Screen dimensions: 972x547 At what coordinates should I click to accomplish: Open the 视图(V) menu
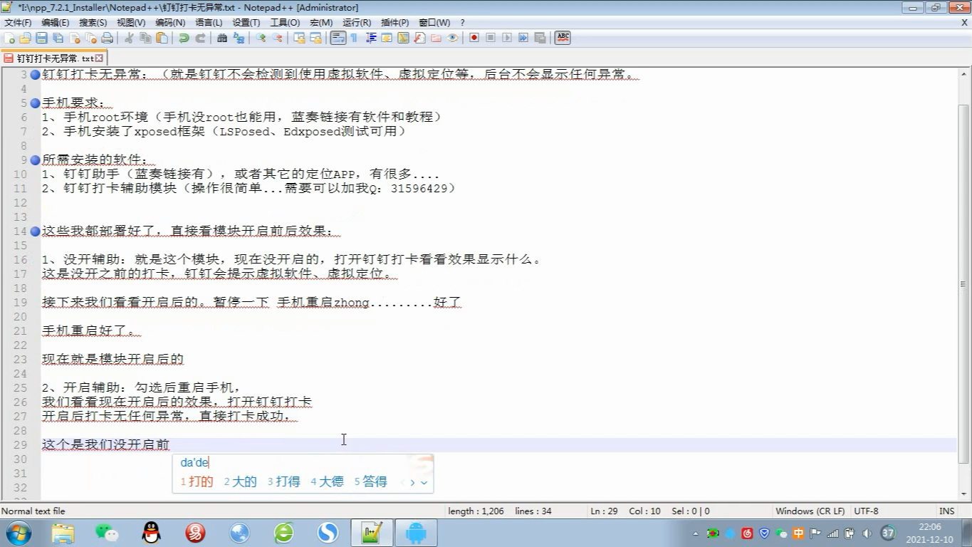point(131,23)
